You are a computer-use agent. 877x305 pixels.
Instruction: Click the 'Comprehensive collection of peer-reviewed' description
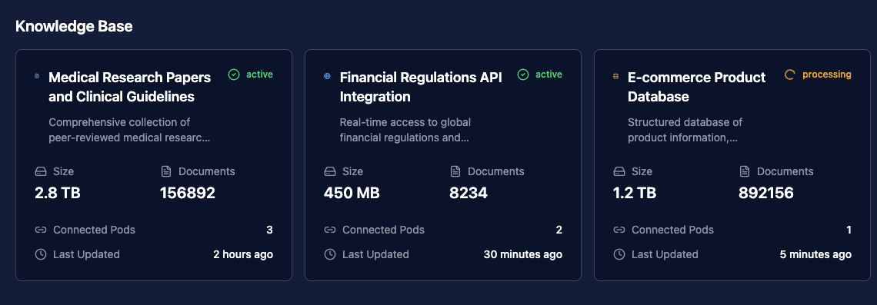point(129,130)
